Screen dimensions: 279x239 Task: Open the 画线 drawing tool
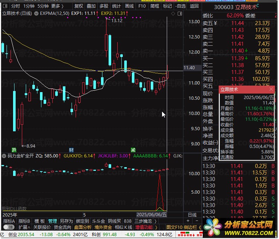tap(129, 6)
